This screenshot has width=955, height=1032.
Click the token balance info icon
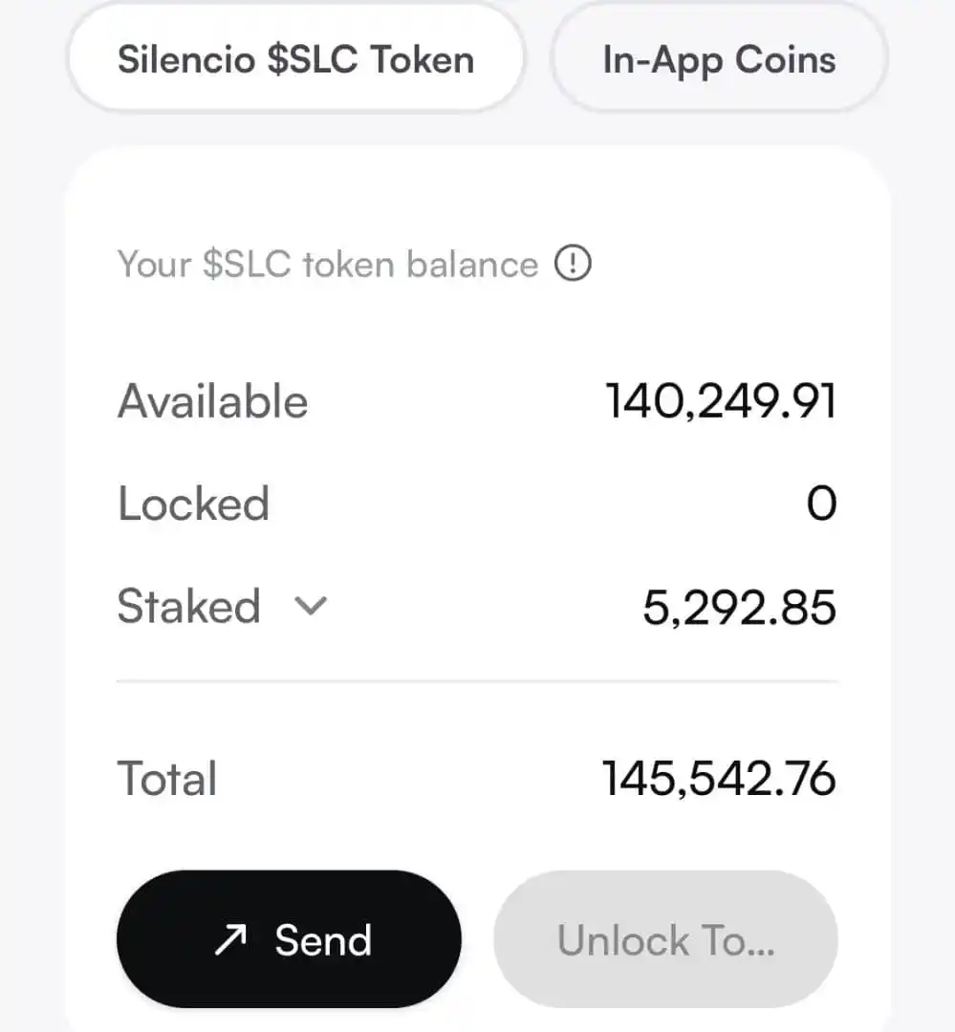pos(573,264)
